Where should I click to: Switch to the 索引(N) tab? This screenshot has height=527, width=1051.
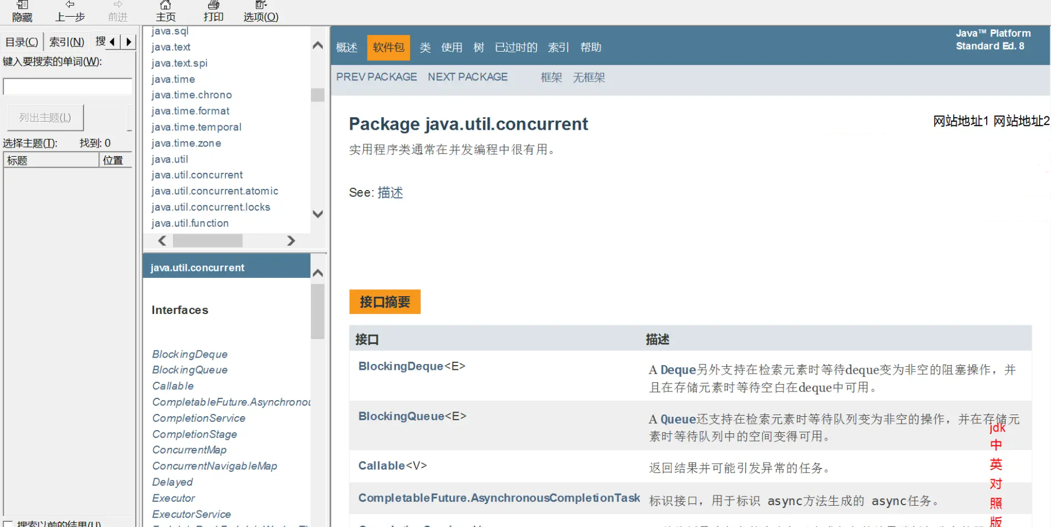(x=67, y=42)
